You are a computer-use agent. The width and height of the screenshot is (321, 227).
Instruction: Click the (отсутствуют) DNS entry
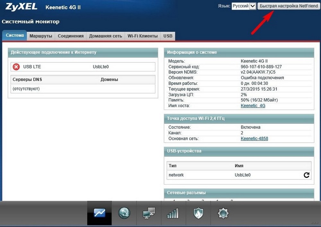point(26,89)
